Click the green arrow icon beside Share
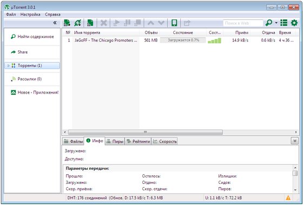This screenshot has height=205, width=303. click(x=13, y=52)
